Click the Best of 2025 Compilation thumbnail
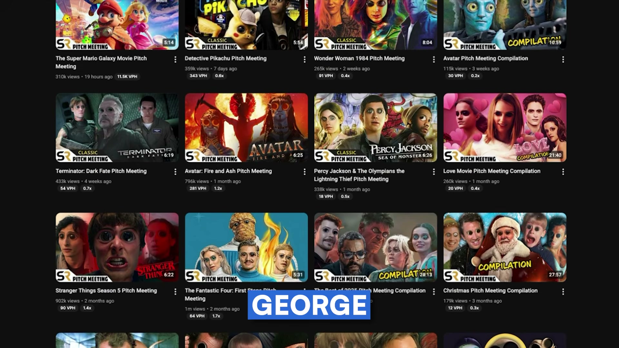Viewport: 619px width, 348px height. [376, 247]
